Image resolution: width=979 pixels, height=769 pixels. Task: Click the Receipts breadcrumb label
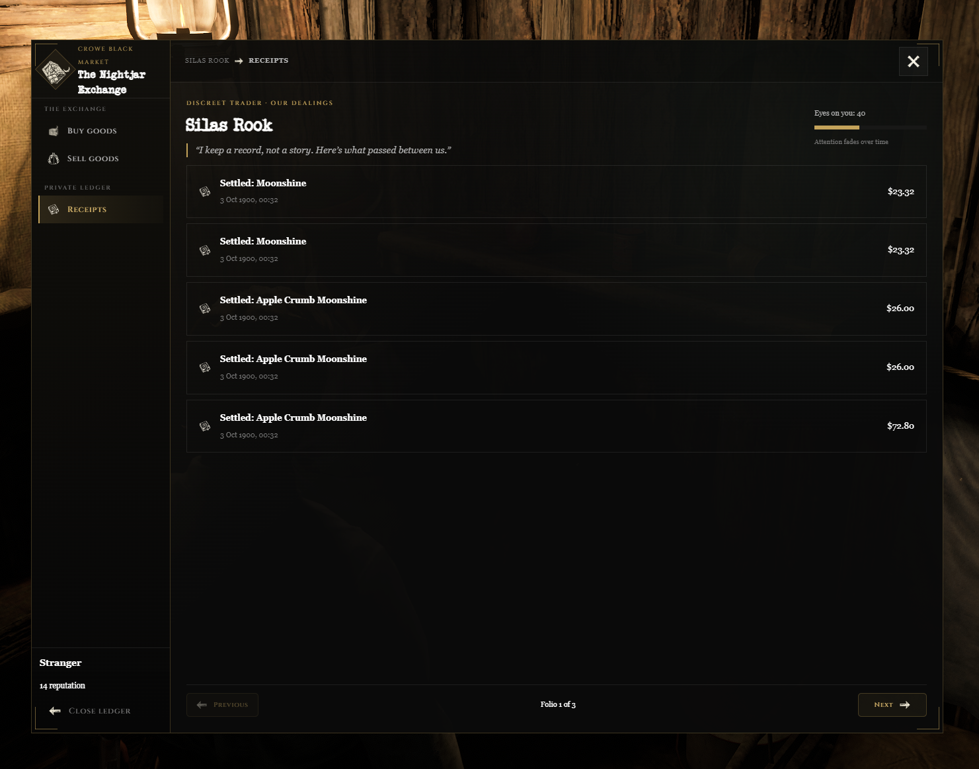point(268,61)
